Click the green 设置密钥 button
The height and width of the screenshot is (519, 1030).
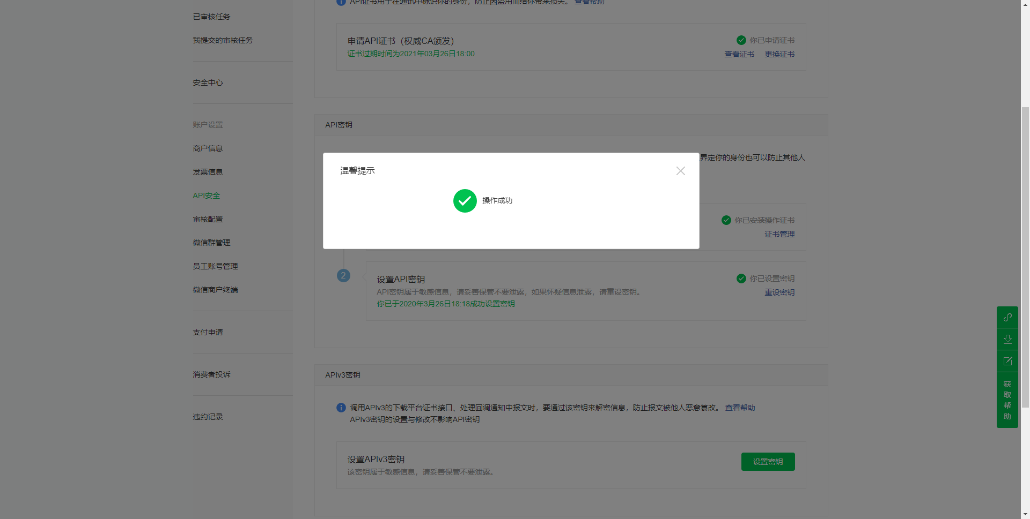[x=768, y=462]
